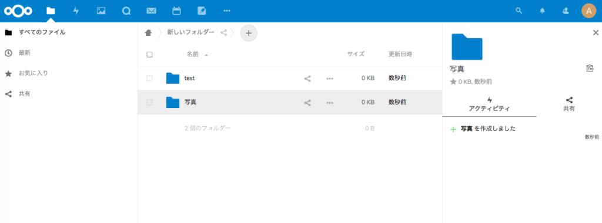
Task: Click the 新しいフォルダー breadcrumb
Action: pos(190,32)
